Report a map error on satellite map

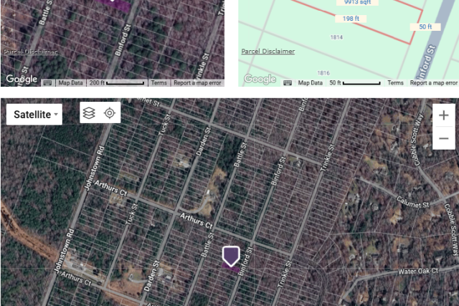coord(197,83)
